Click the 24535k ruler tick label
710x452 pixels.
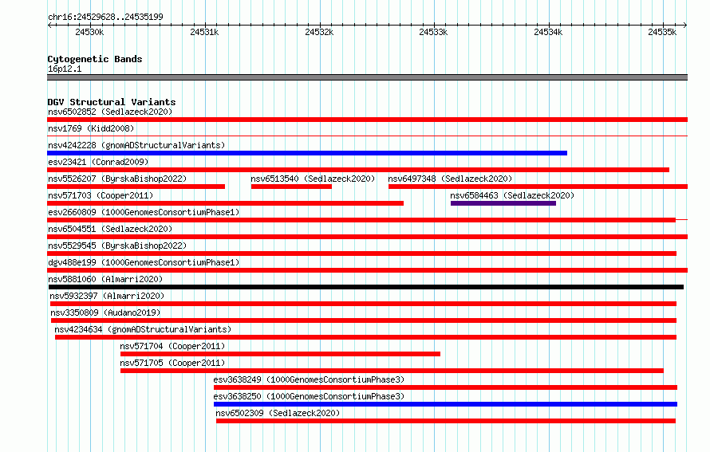click(x=662, y=32)
